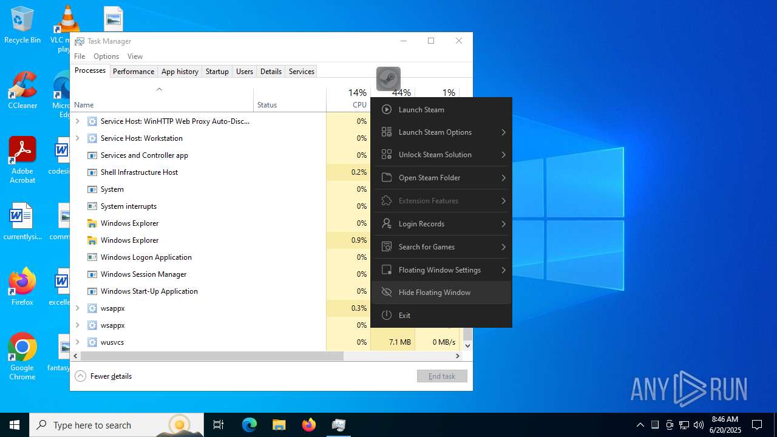The width and height of the screenshot is (777, 437).
Task: Click the Type here to search box
Action: [117, 425]
